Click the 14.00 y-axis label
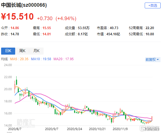This screenshot has width=161, height=133. (8, 125)
